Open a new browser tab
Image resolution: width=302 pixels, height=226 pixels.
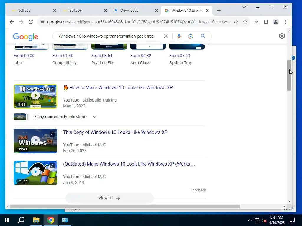[x=219, y=11]
